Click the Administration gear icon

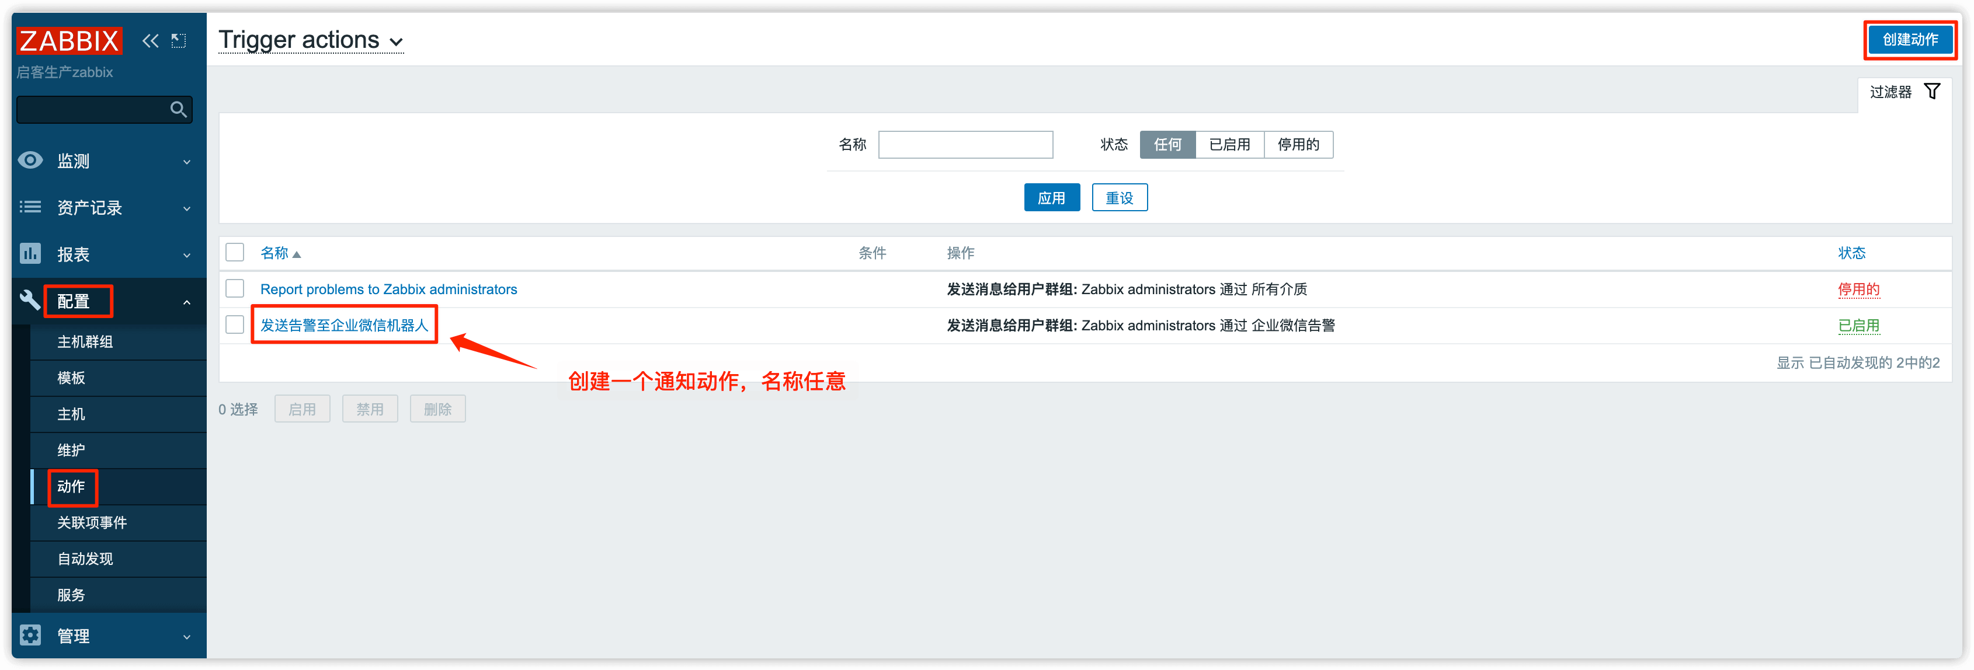30,635
